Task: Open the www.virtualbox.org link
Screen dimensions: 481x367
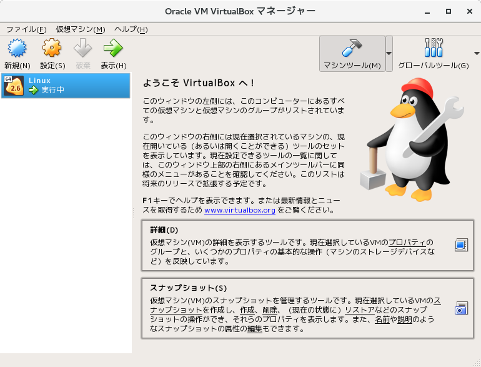Action: point(240,210)
